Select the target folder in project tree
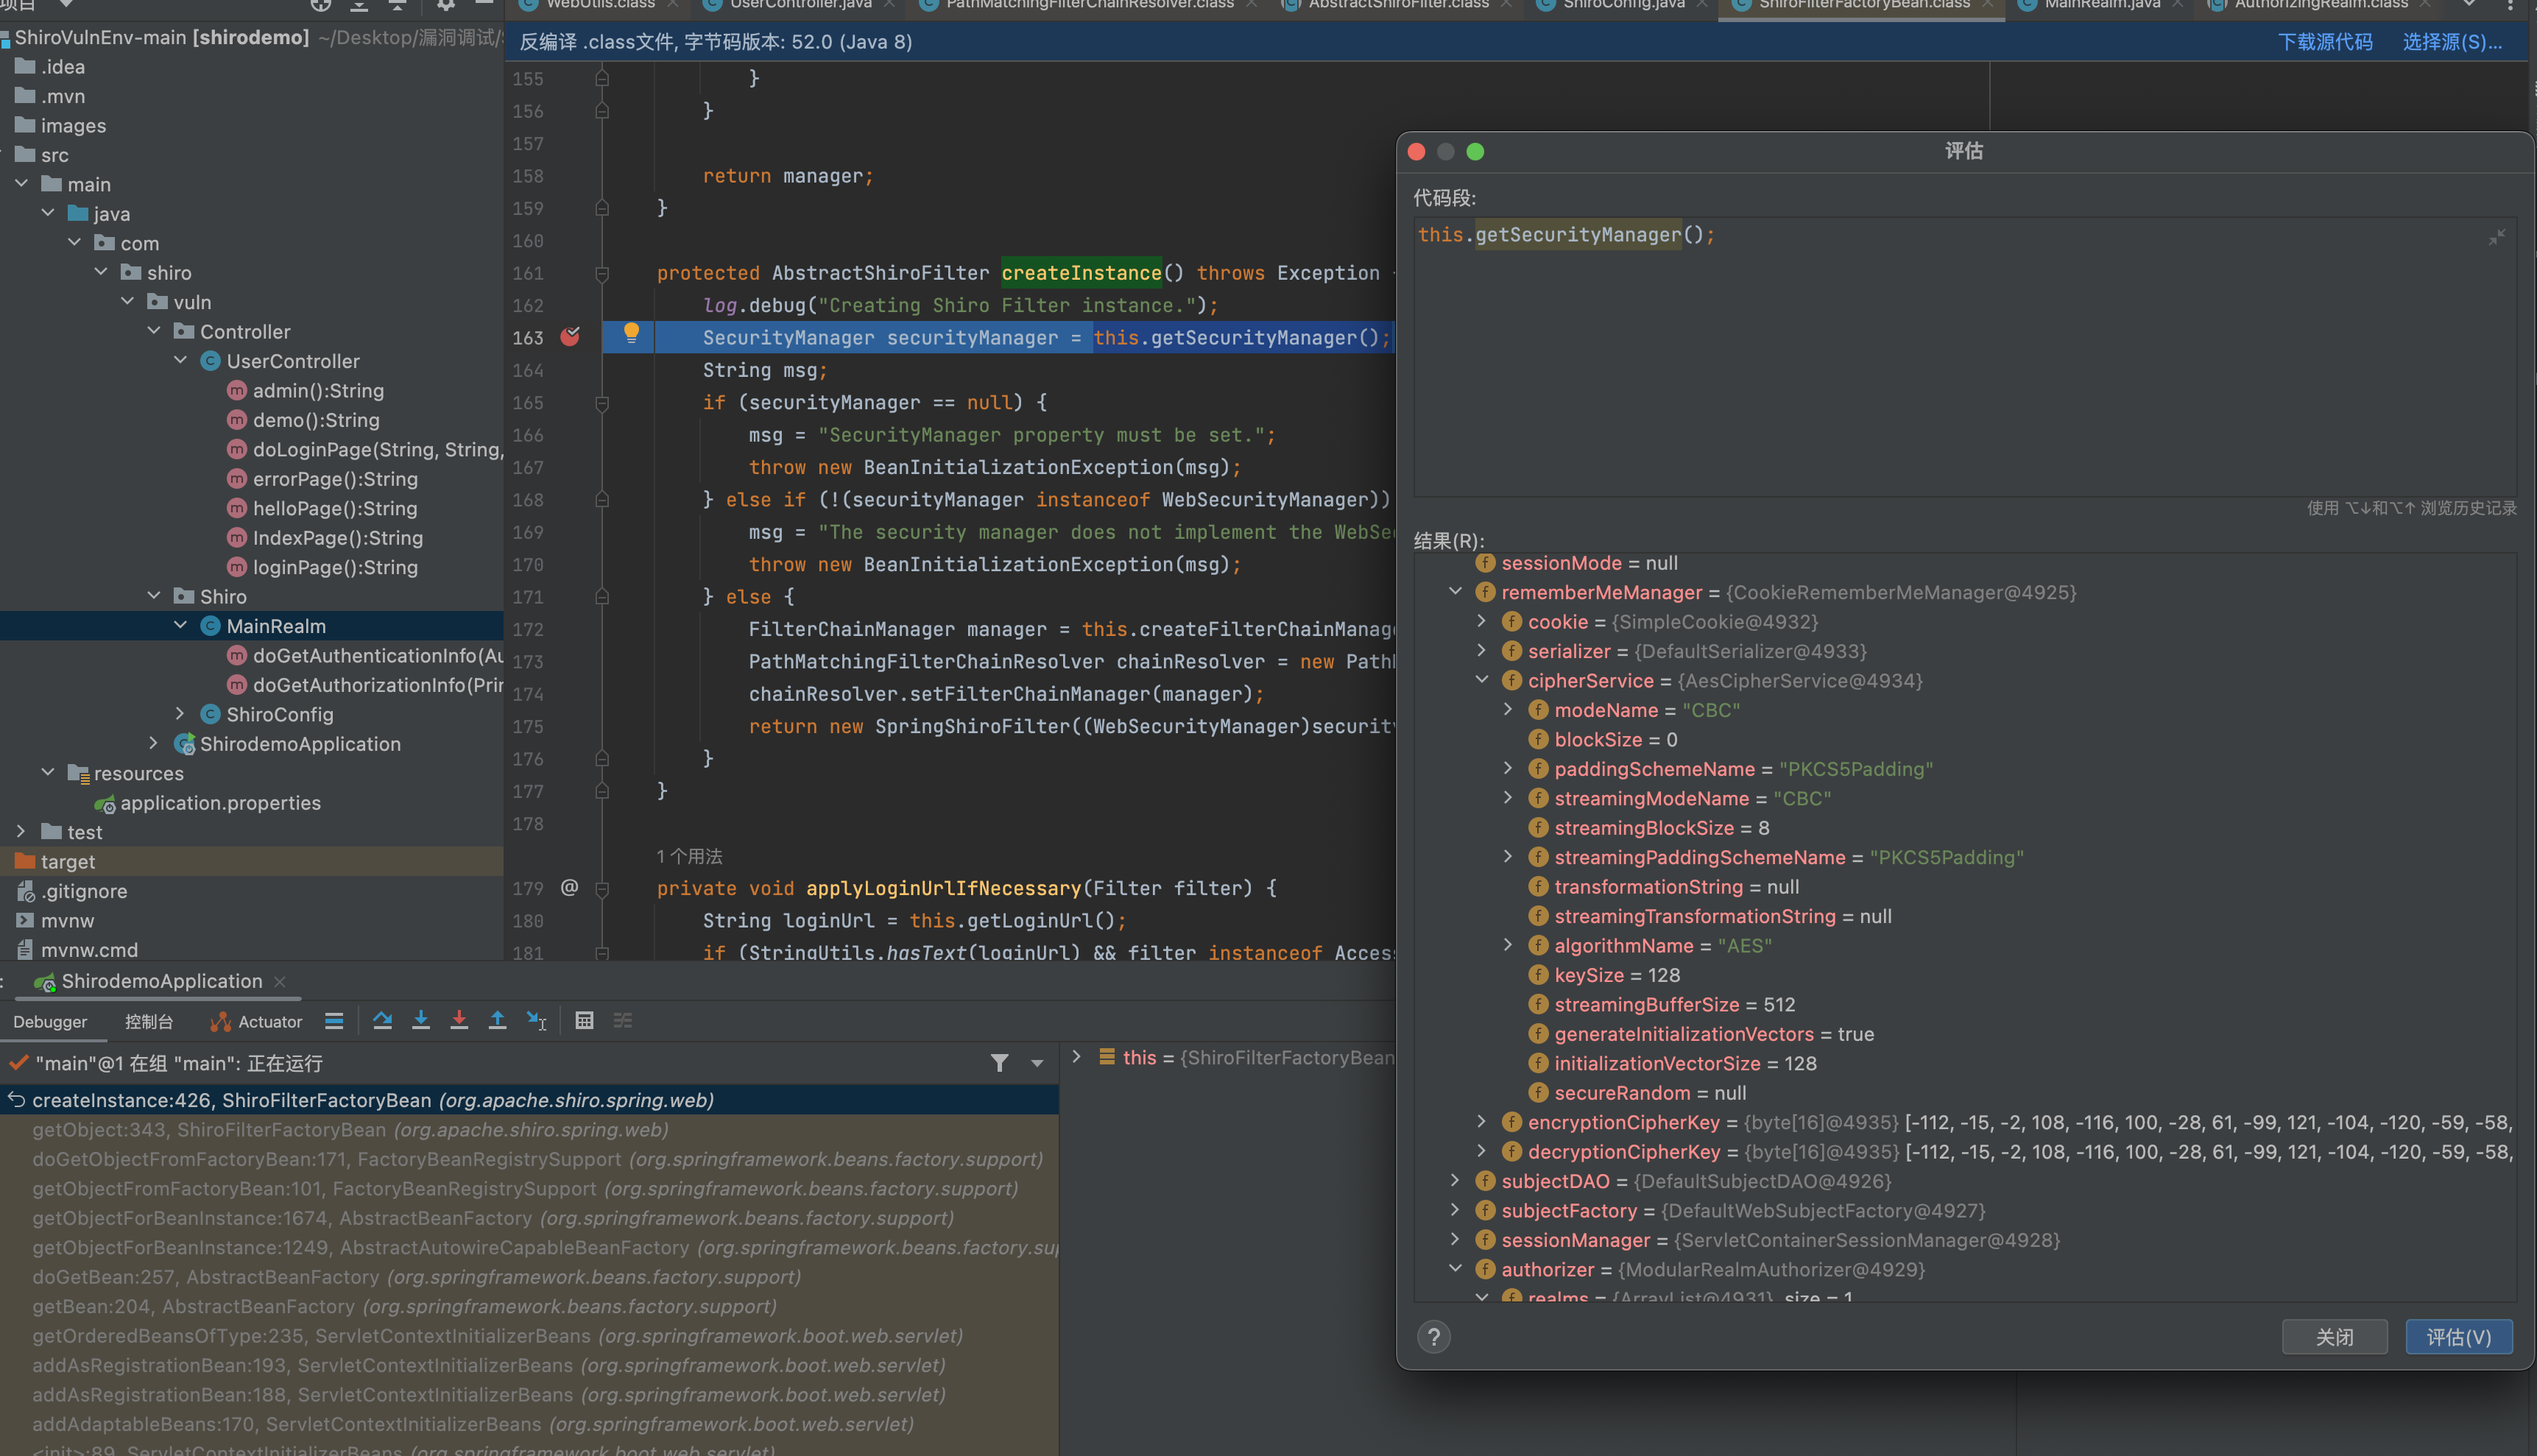This screenshot has height=1456, width=2537. tap(252, 861)
